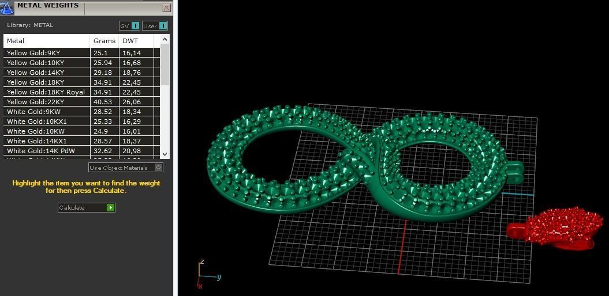The image size is (609, 296).
Task: Click the Calculate button
Action: pyautogui.click(x=86, y=208)
